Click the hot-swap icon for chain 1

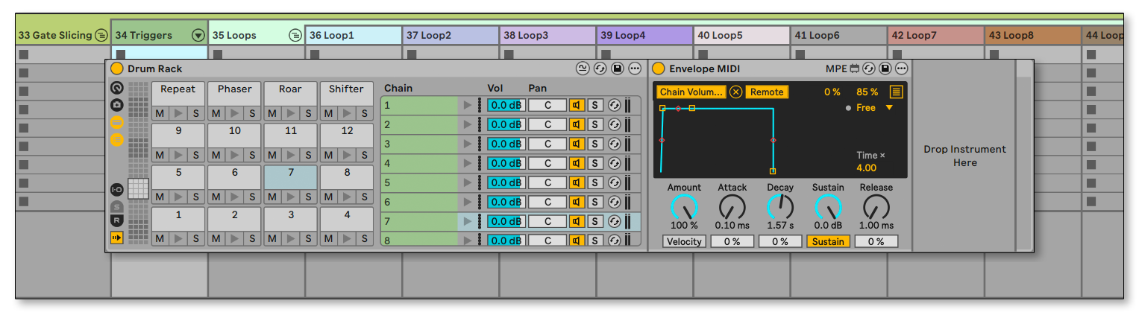click(x=615, y=105)
